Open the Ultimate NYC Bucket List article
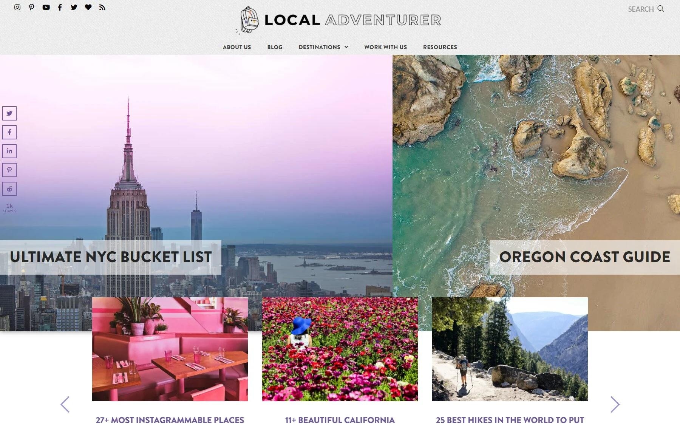The image size is (680, 425). coord(111,257)
